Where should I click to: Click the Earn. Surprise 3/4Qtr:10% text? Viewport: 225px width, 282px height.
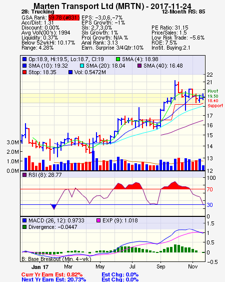tap(112, 48)
